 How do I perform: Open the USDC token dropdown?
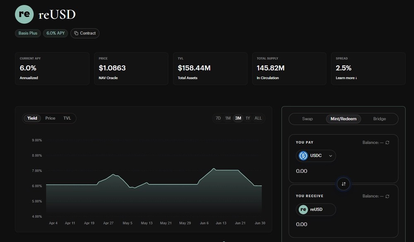click(316, 156)
